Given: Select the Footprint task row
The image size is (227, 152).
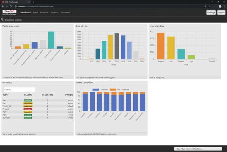Looking at the screenshot, I should (x=37, y=106).
